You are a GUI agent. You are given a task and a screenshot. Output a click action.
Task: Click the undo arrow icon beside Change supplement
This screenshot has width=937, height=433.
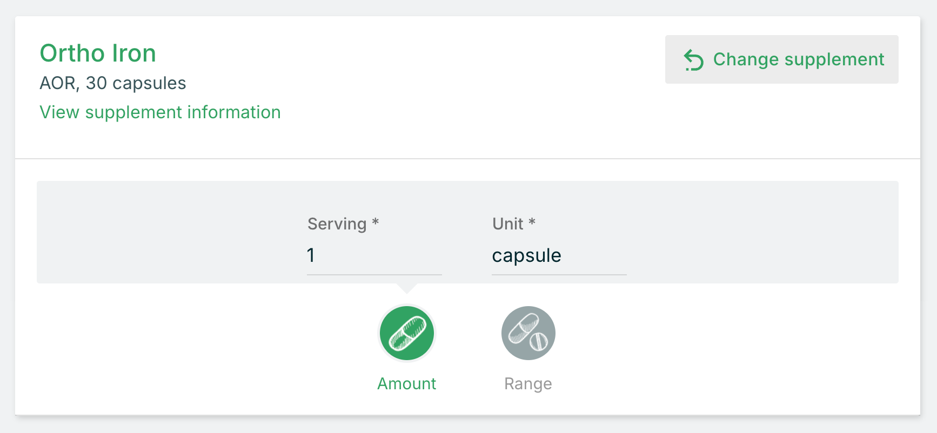(694, 60)
